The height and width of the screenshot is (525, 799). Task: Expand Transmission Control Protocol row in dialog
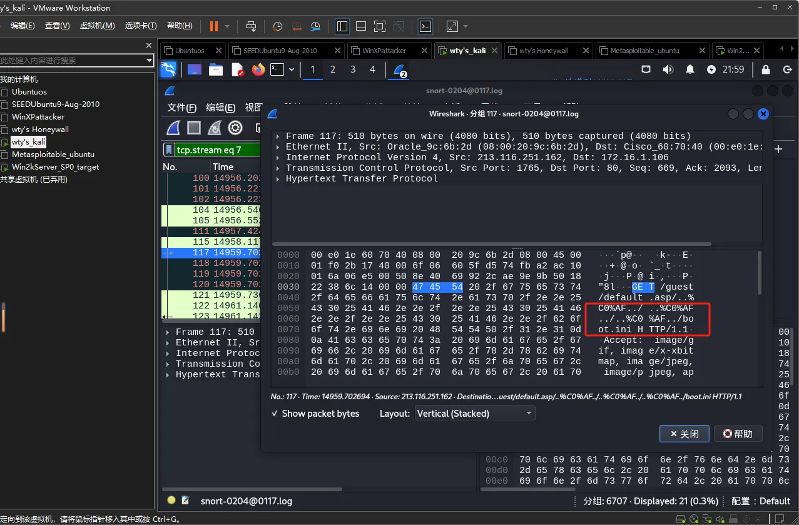click(x=278, y=168)
